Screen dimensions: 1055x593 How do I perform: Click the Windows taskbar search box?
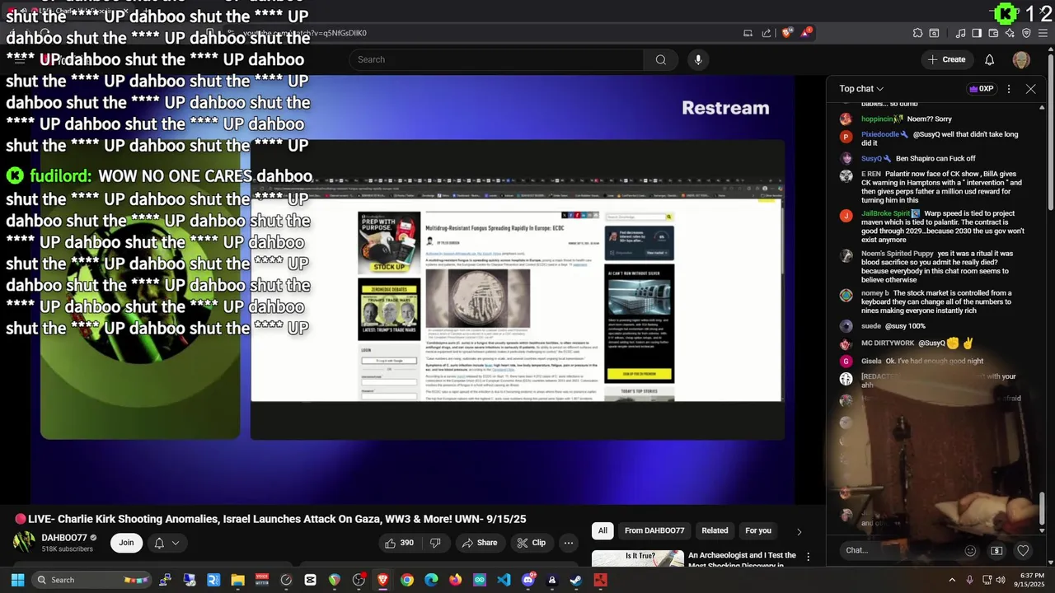[91, 580]
